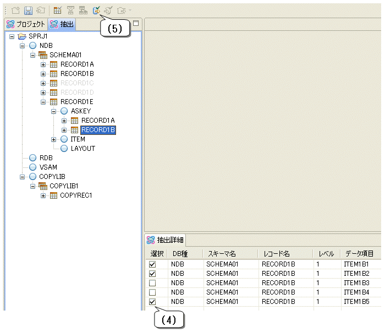Click the extract-with-checkmark toolbar icon

(96, 10)
